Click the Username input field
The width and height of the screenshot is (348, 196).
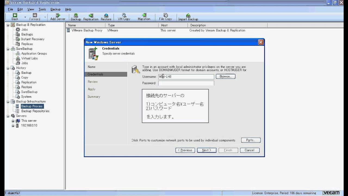(186, 77)
